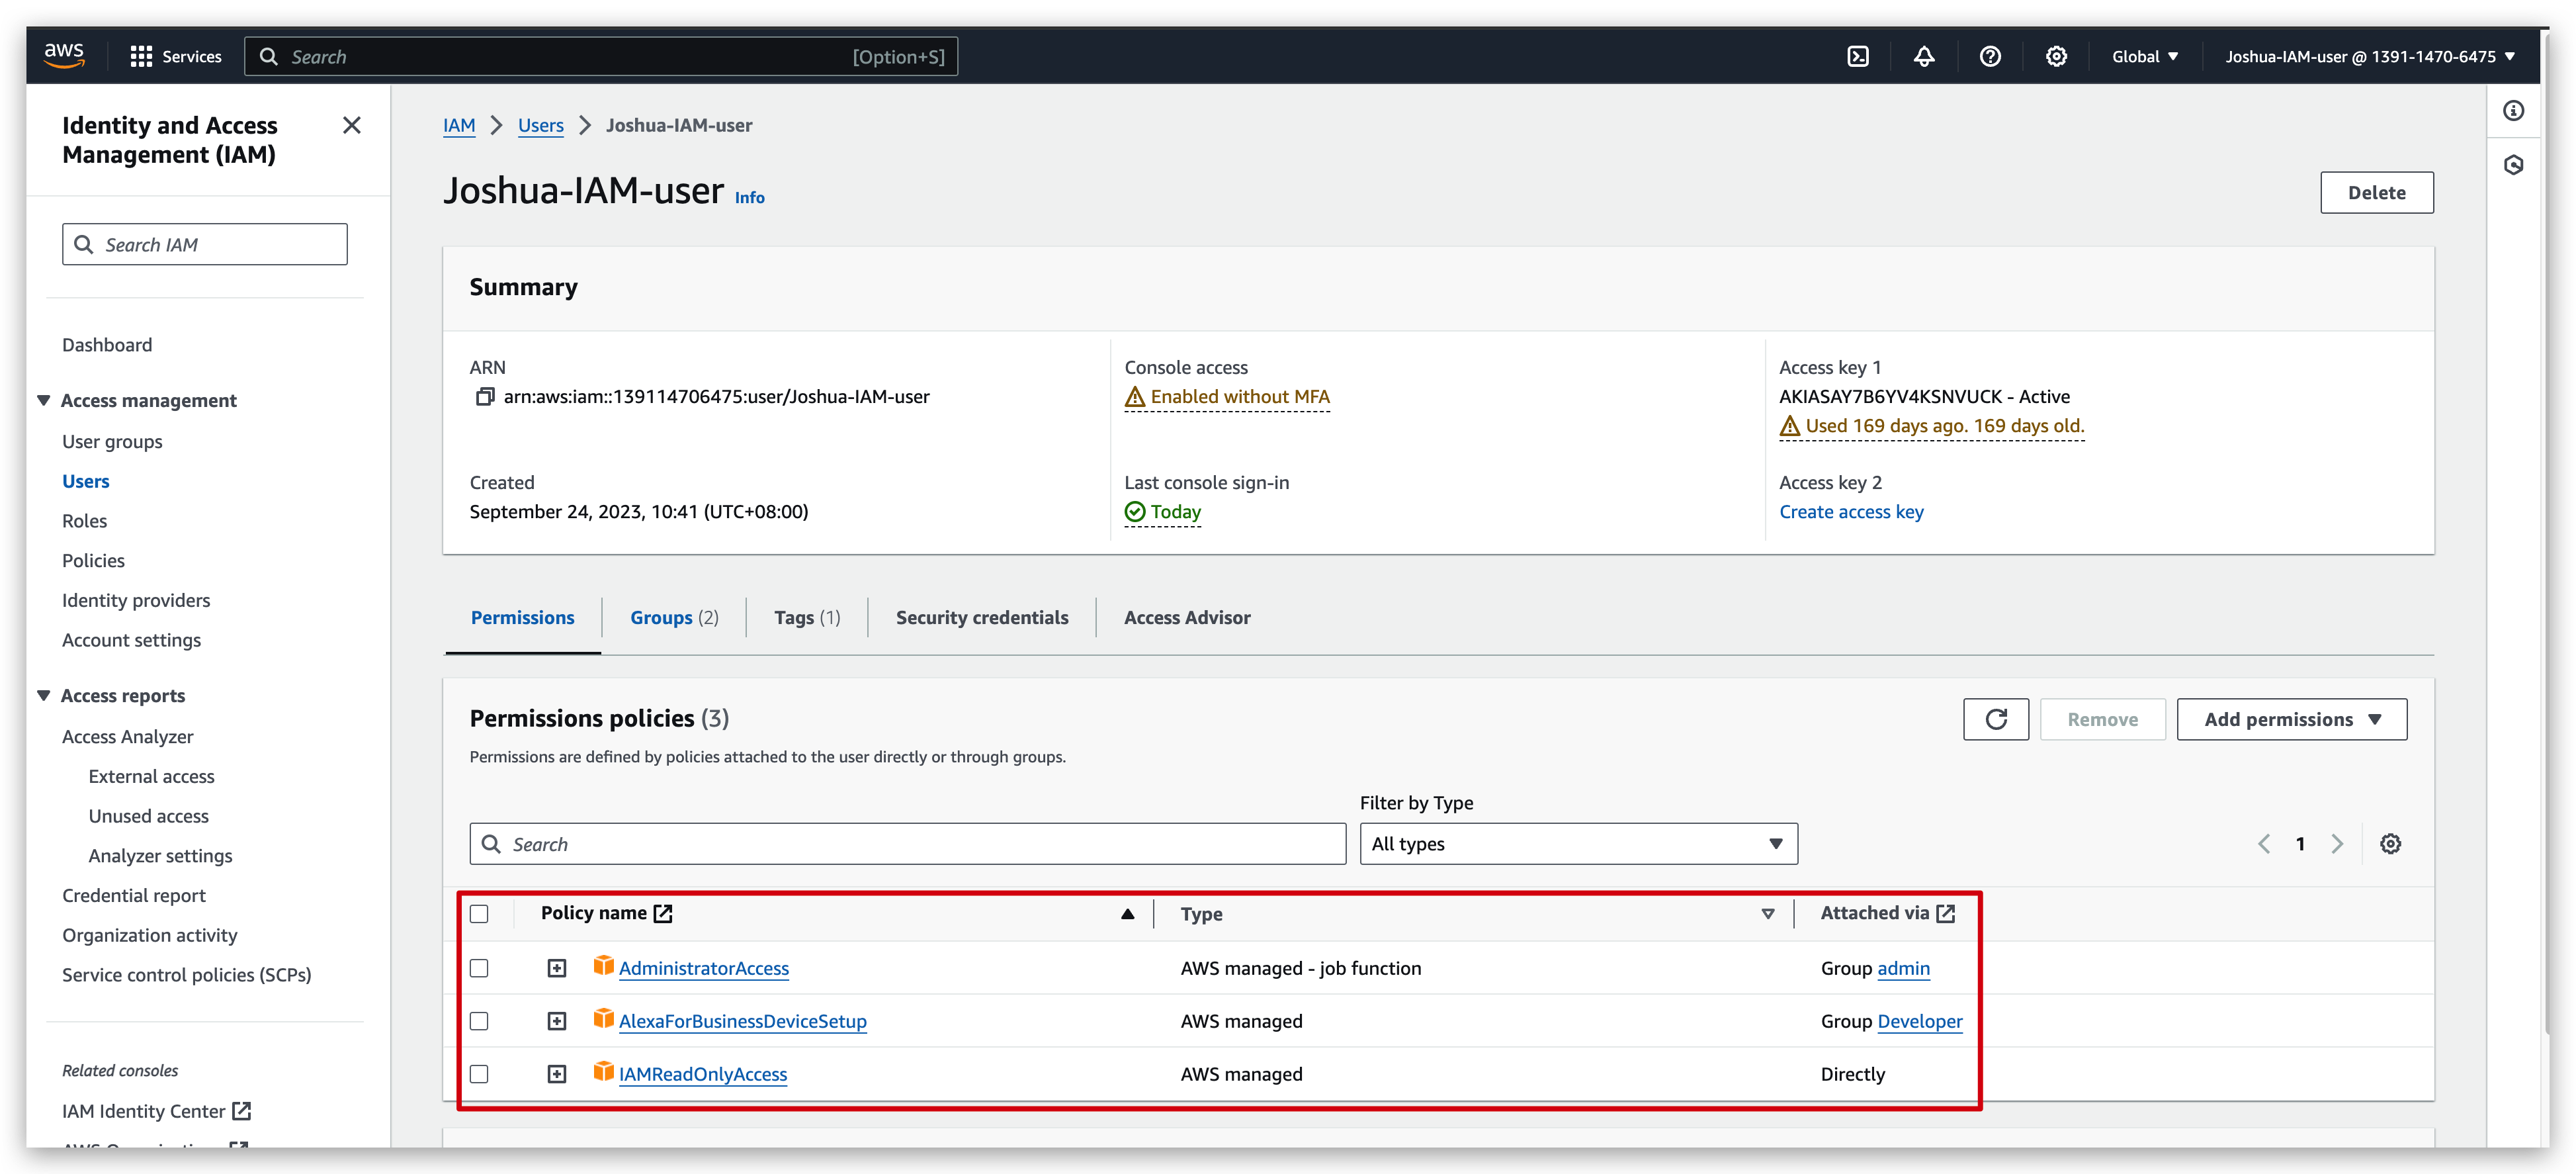Open the notifications bell
Screen dimensions: 2576x1174
(x=1923, y=56)
